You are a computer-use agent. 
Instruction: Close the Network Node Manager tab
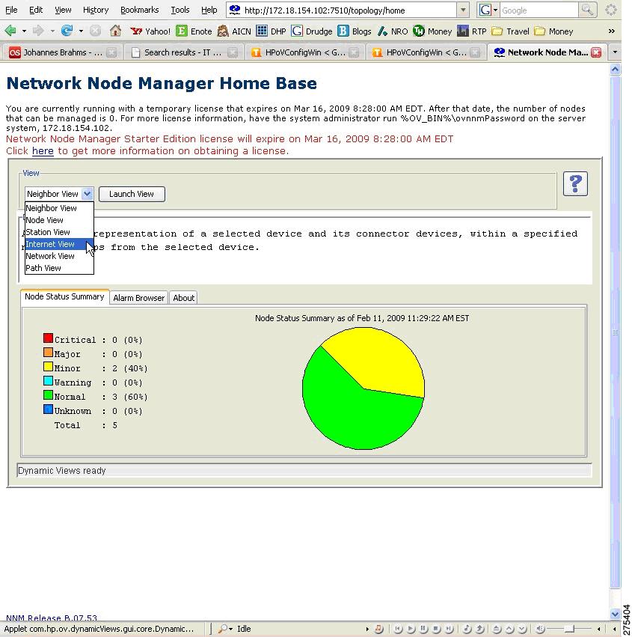point(596,52)
